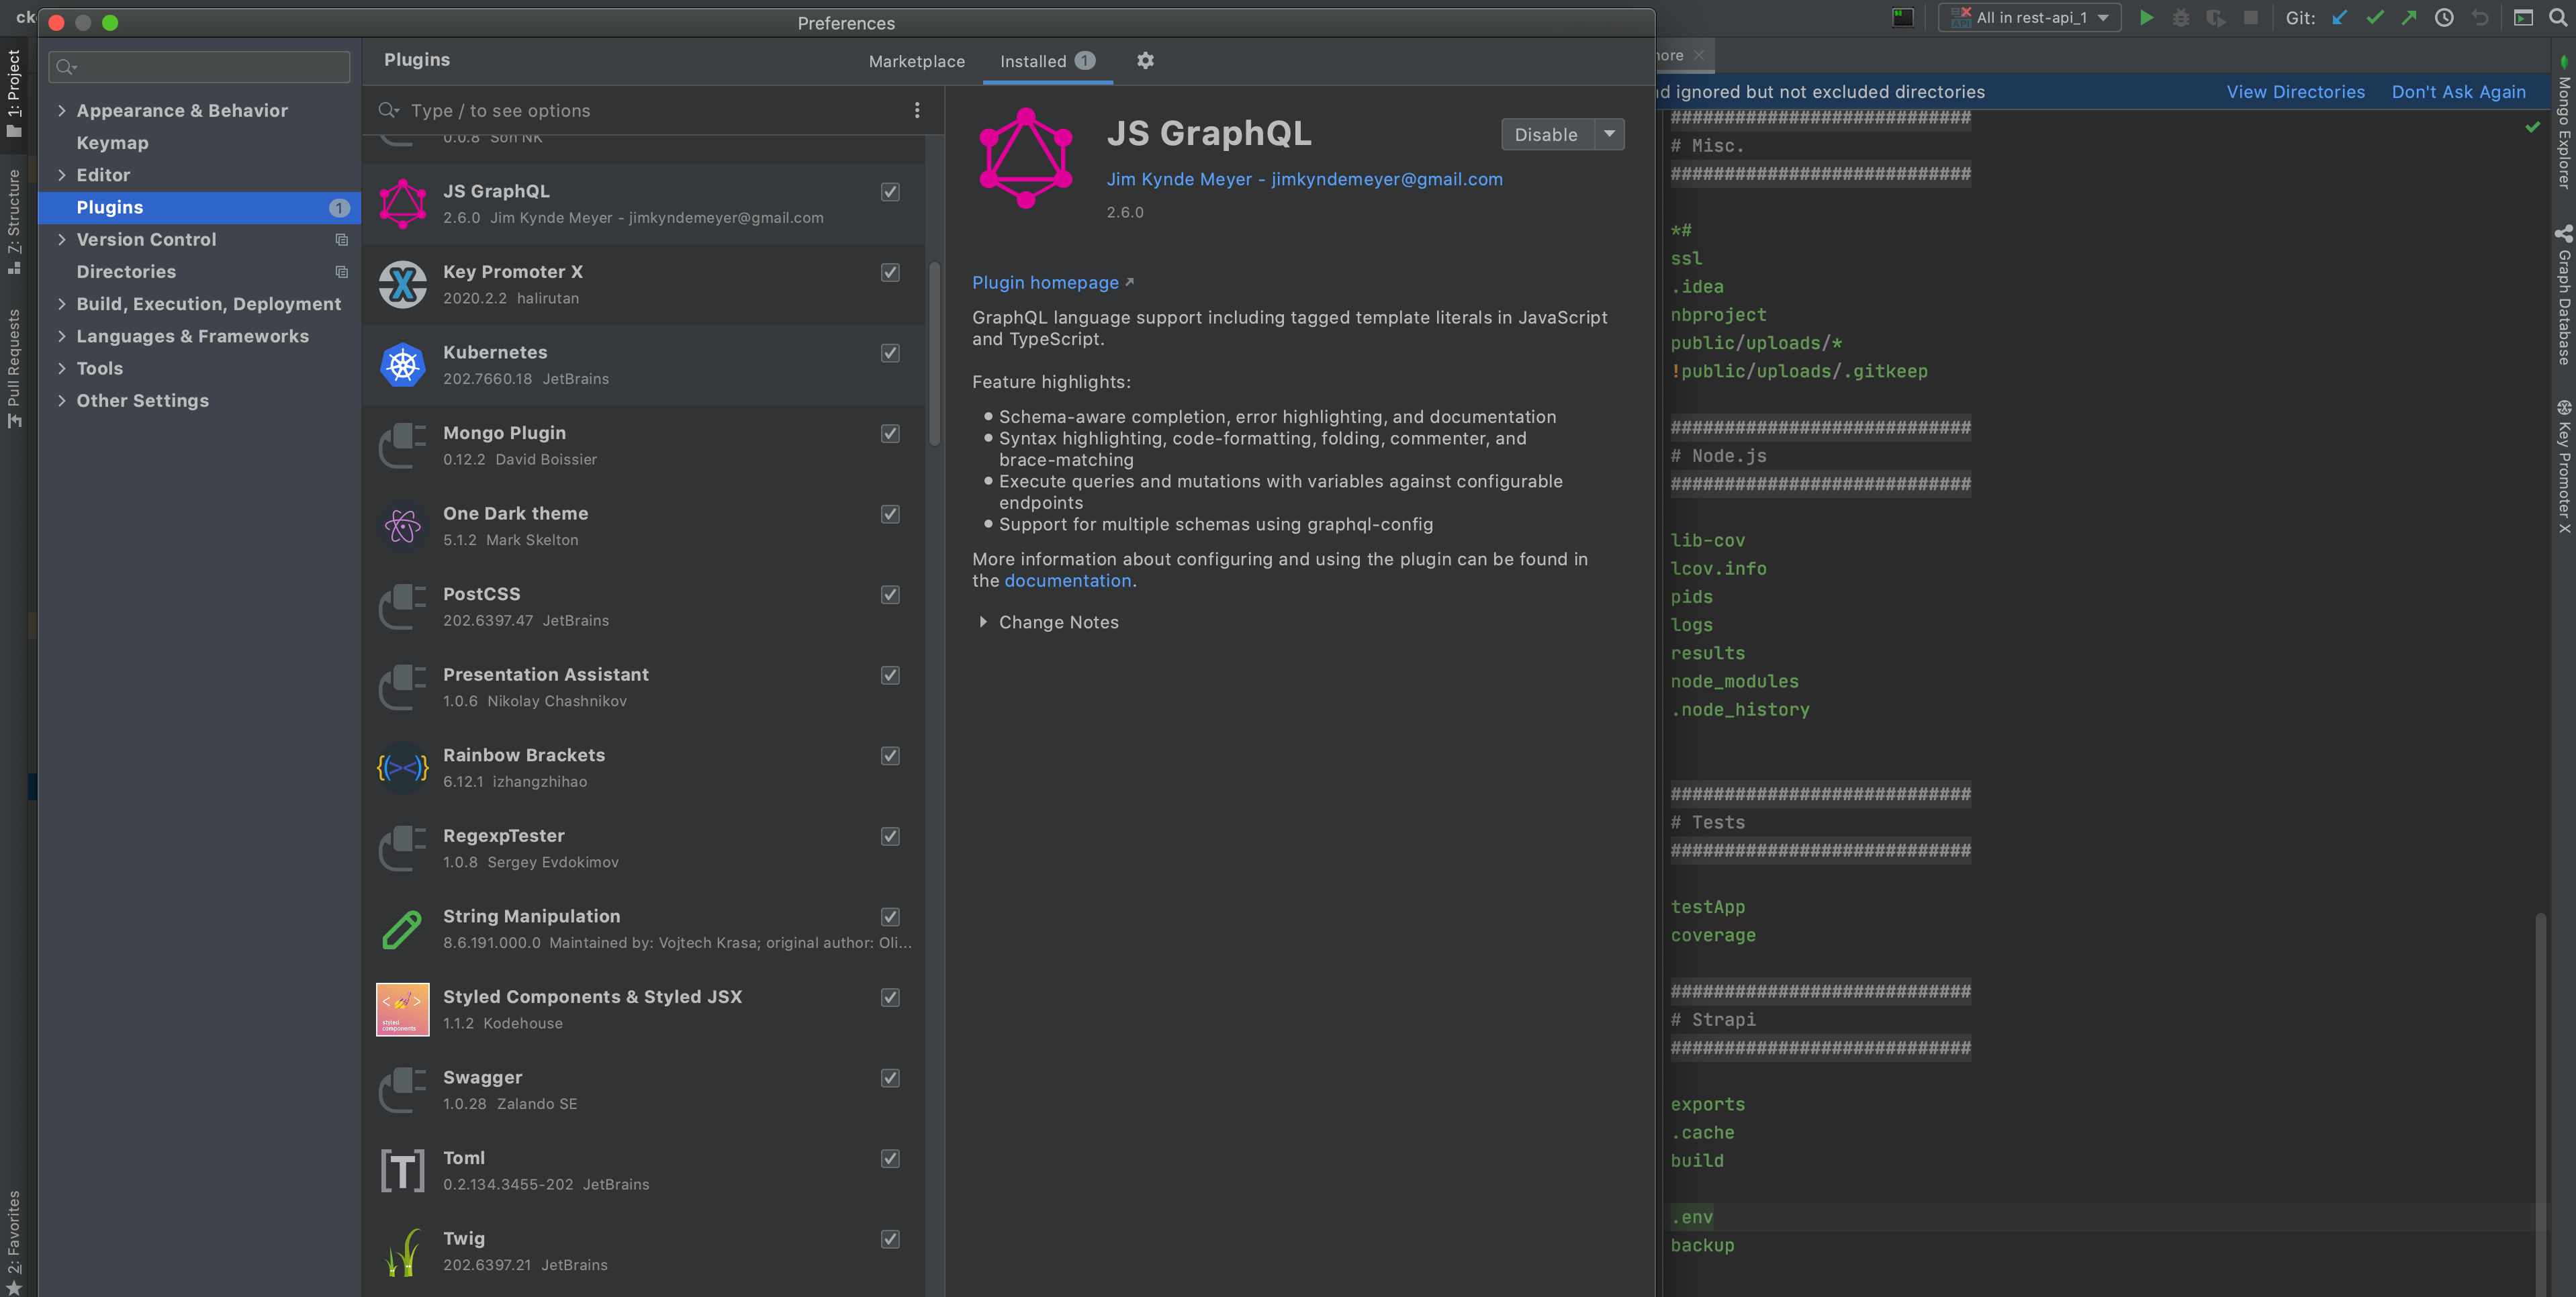Expand Version Control settings
The image size is (2576, 1297).
point(62,240)
